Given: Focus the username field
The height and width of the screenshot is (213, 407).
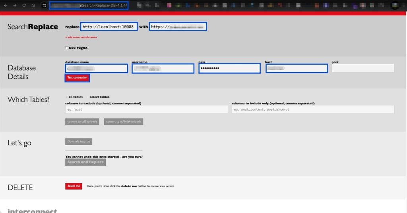Looking at the screenshot, I should tap(163, 68).
